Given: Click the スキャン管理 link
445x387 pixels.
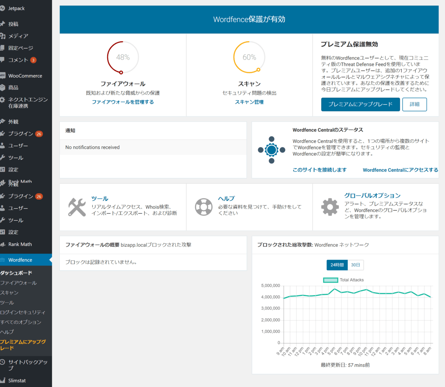Looking at the screenshot, I should [x=249, y=102].
